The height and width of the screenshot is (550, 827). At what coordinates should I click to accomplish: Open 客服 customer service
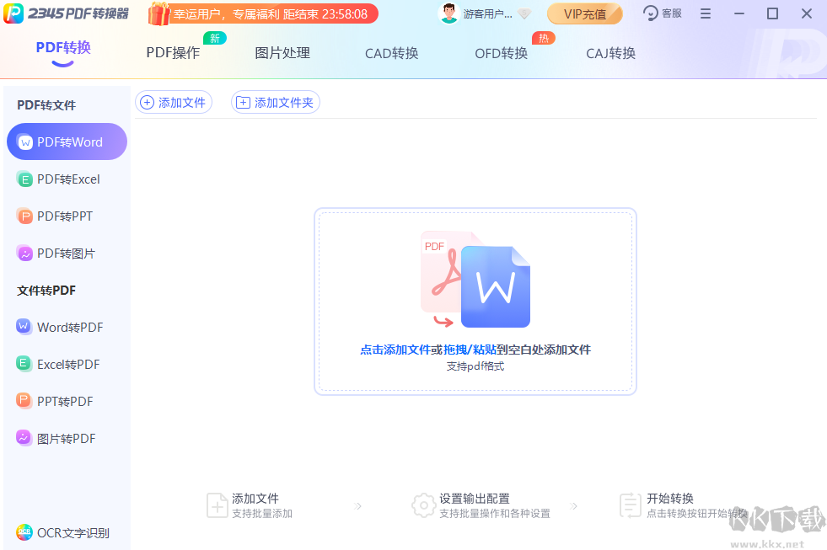(662, 13)
